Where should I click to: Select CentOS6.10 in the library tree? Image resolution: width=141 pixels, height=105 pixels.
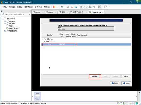click(14, 29)
